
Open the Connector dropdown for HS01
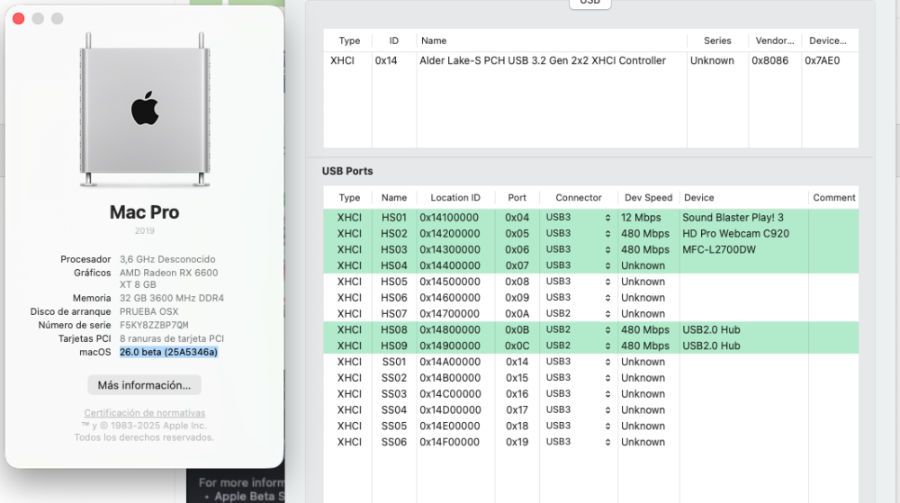[x=578, y=218]
